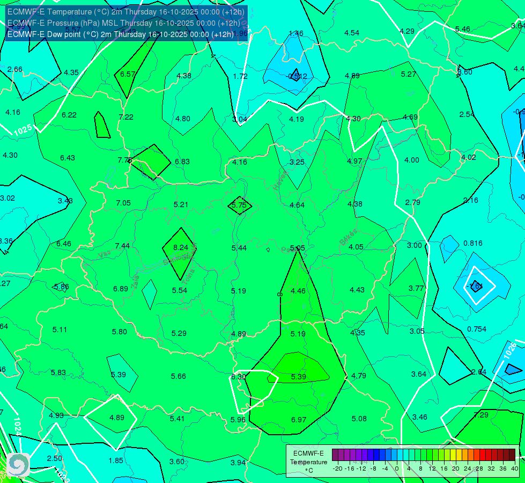The height and width of the screenshot is (483, 525).
Task: Click the 5.21 grid value
Action: pos(181,204)
